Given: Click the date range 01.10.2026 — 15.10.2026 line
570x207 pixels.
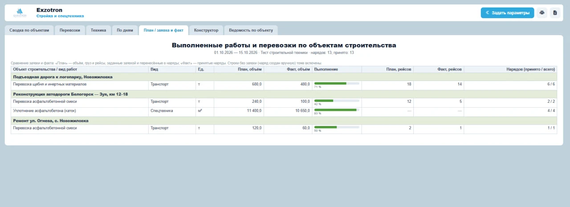Looking at the screenshot, I should pos(284,53).
